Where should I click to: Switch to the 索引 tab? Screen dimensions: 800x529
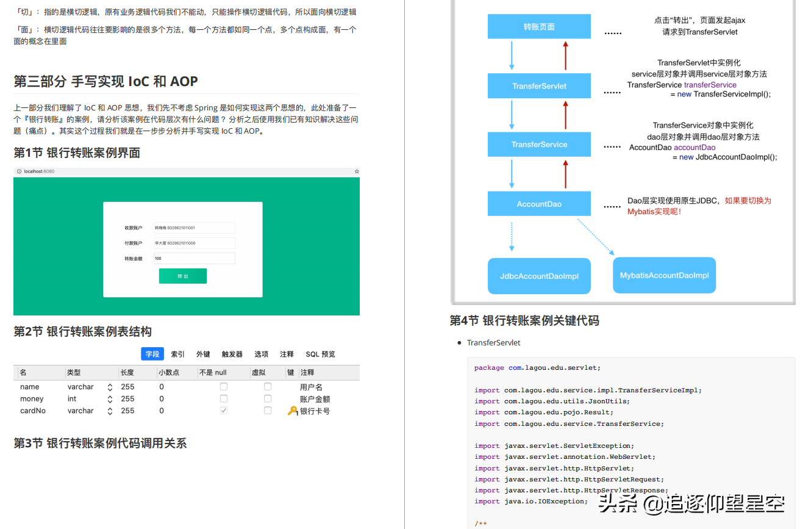point(178,354)
